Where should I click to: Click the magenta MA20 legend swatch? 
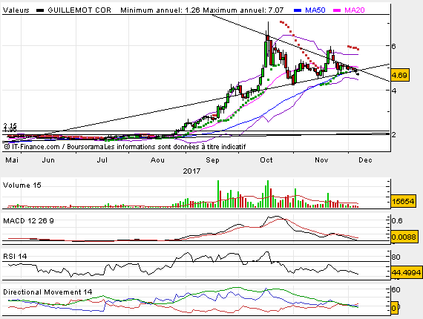point(337,10)
